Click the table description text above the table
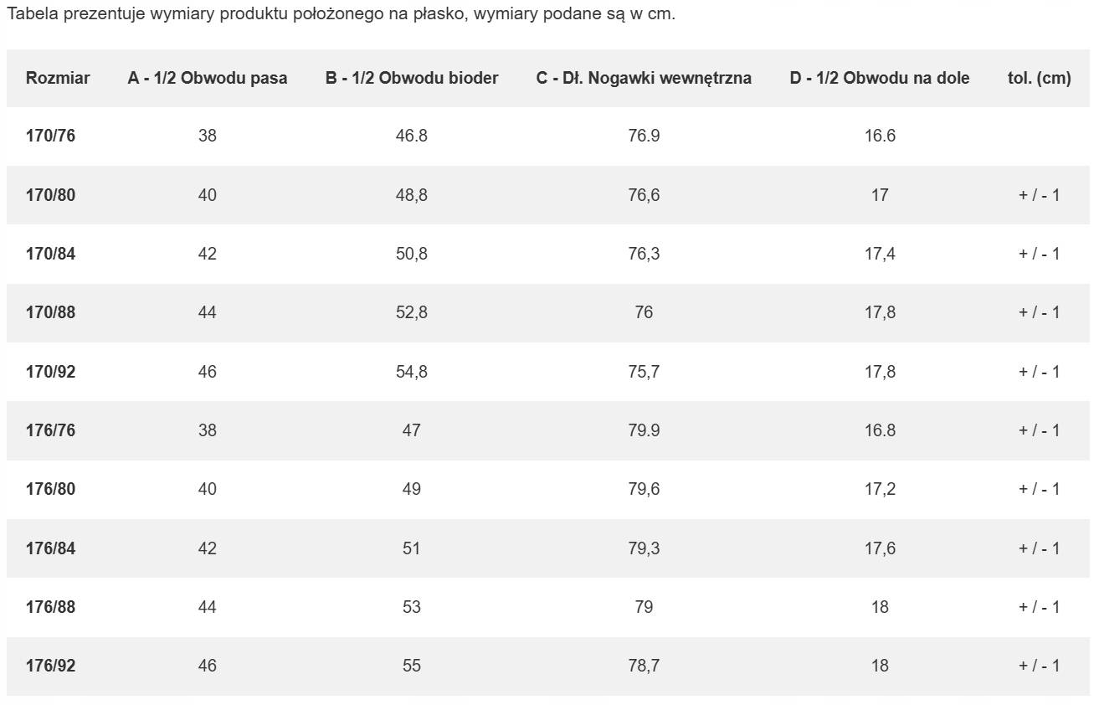1099x705 pixels. click(x=341, y=15)
